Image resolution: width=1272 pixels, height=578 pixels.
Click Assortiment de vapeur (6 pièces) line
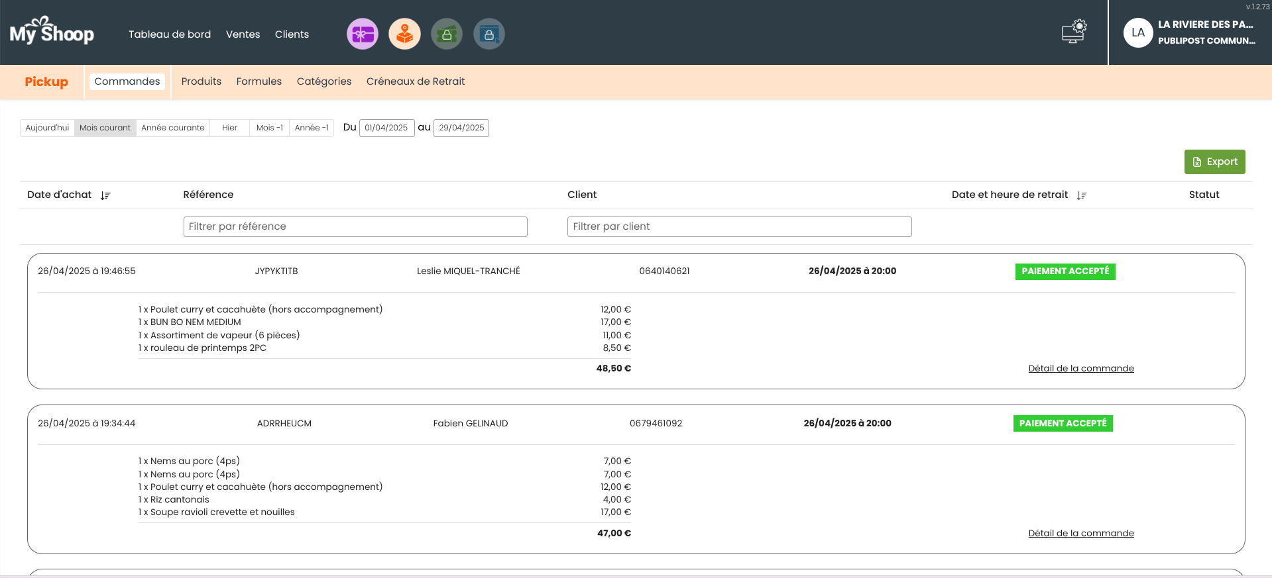(219, 335)
